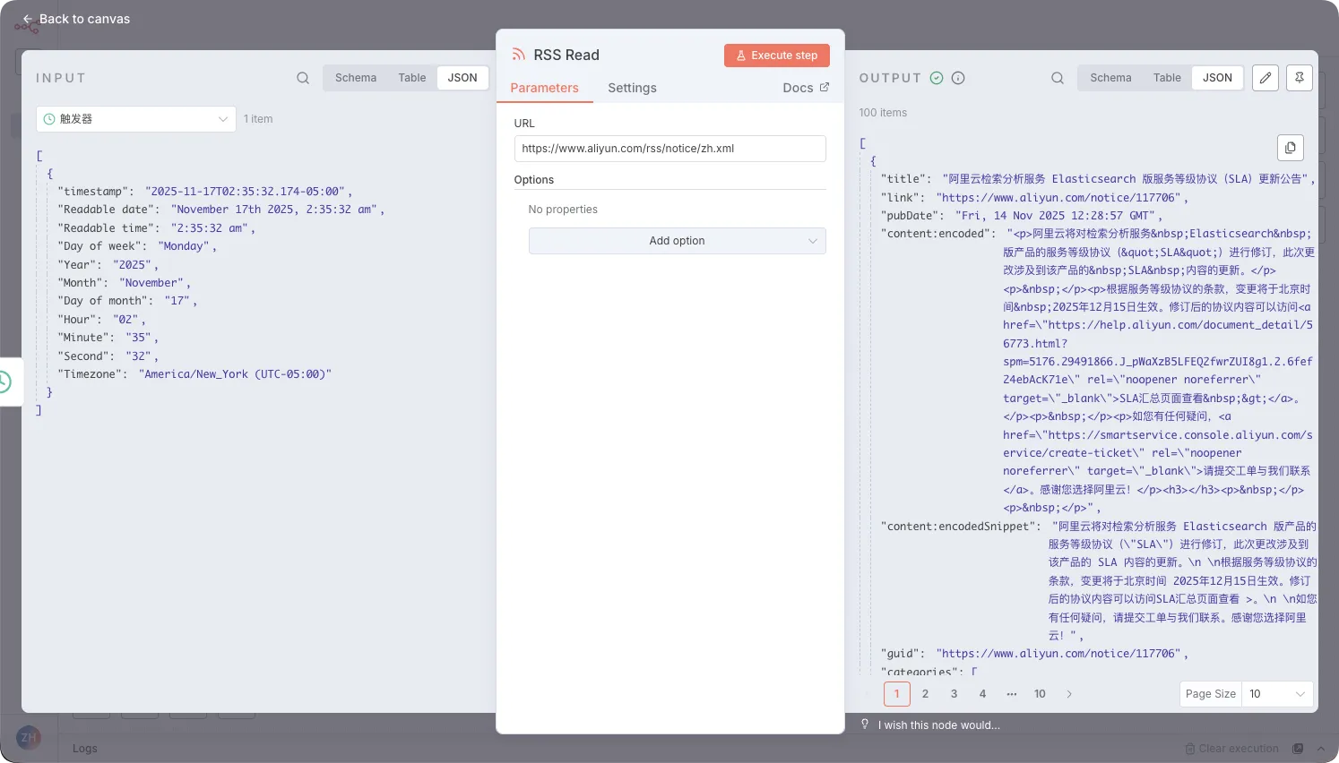This screenshot has height=763, width=1339.
Task: Edit output with pencil icon
Action: 1265,78
